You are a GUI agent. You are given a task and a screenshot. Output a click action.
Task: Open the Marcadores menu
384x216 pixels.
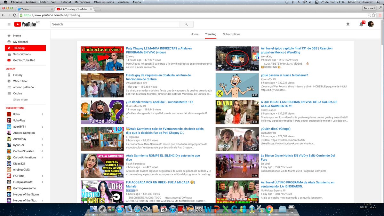tap(82, 2)
